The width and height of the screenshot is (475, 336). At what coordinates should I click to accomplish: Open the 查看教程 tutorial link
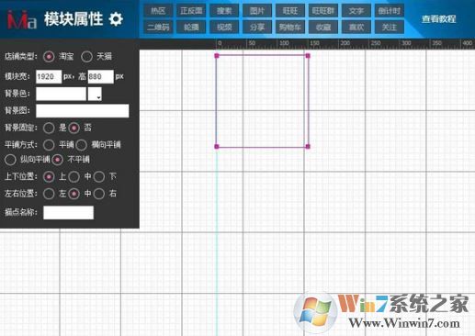coord(438,19)
